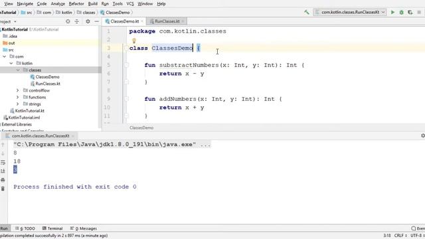Click the kotlin breadcrumb in navigation bar
This screenshot has height=239, width=425.
click(x=64, y=13)
